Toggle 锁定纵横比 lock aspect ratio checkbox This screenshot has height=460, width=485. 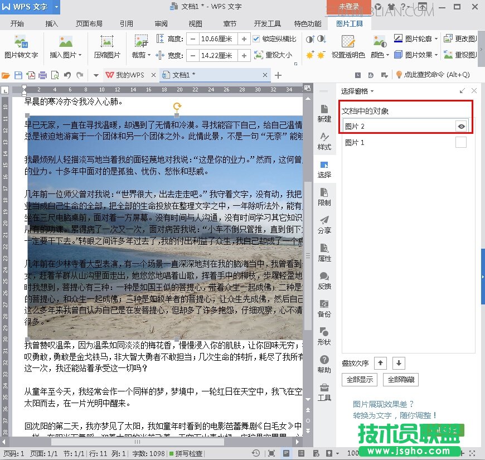pos(256,39)
